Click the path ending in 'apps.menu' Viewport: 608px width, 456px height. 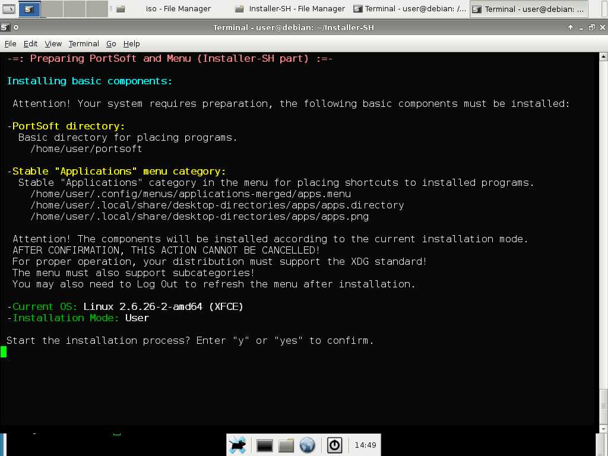191,194
